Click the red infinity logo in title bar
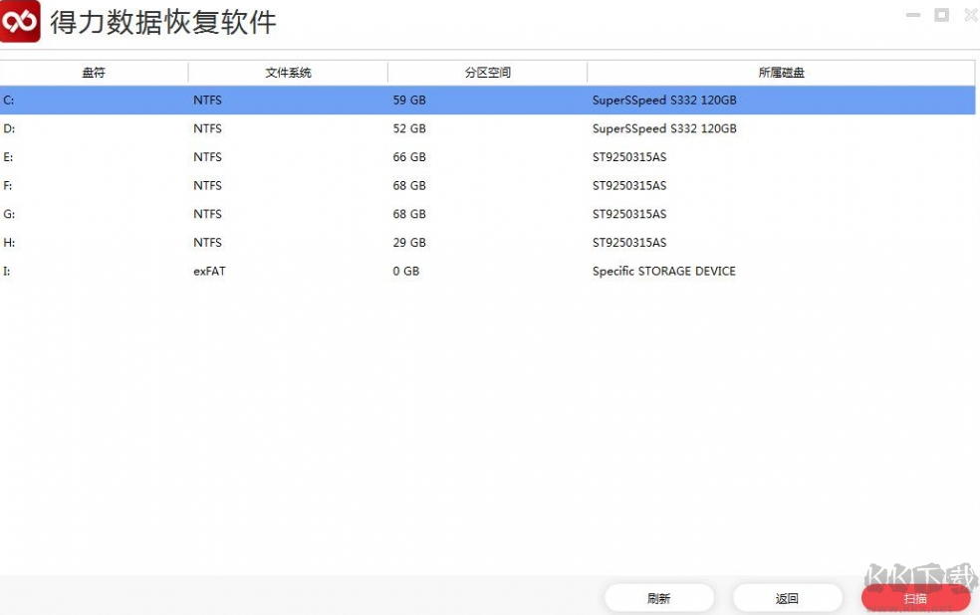The image size is (980, 615). [20, 20]
